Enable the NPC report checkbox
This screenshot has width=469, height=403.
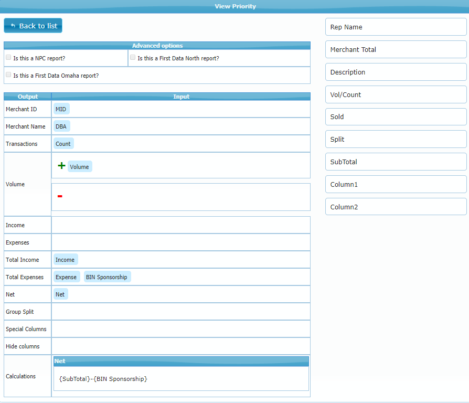coord(8,57)
